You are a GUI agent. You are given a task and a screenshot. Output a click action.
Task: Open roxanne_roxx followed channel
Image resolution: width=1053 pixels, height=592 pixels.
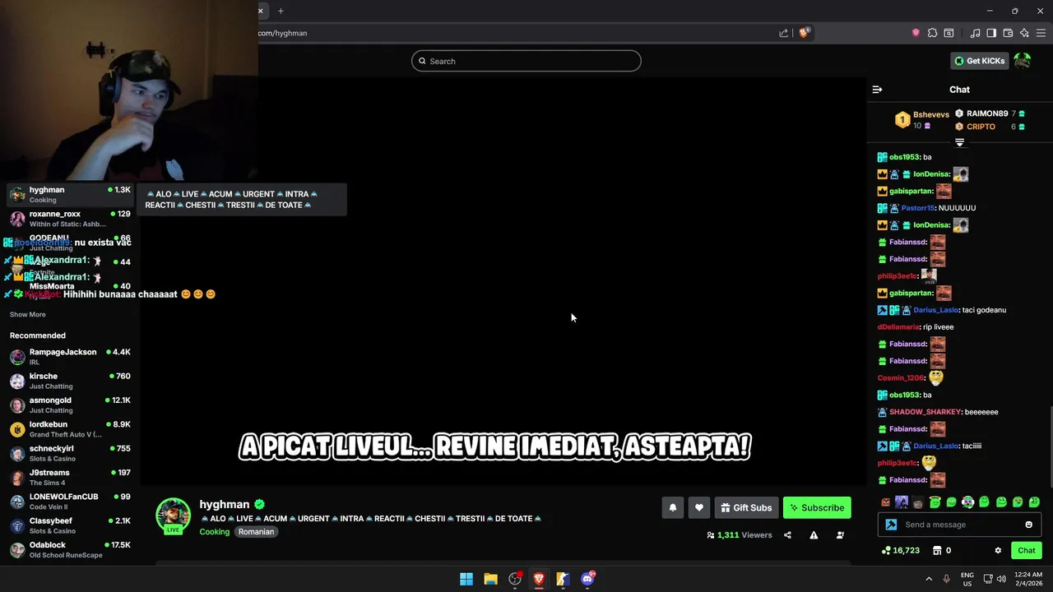coord(70,219)
